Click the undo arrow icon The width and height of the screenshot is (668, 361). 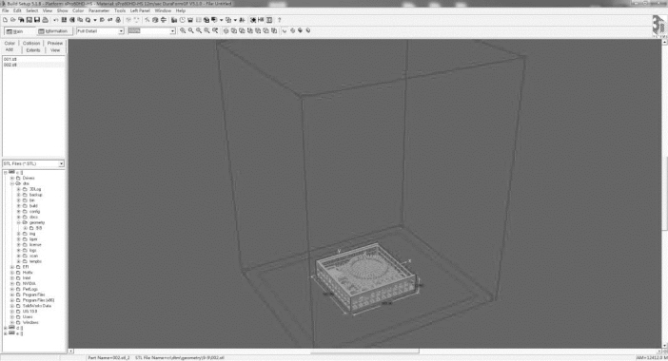56,20
